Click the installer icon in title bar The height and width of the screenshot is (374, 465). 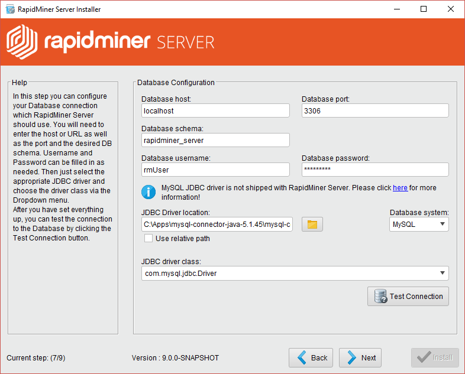(x=10, y=9)
